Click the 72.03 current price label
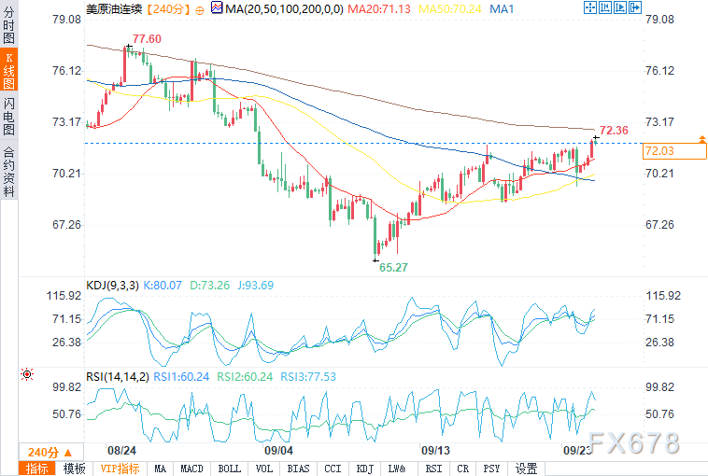Image resolution: width=708 pixels, height=476 pixels. click(674, 150)
